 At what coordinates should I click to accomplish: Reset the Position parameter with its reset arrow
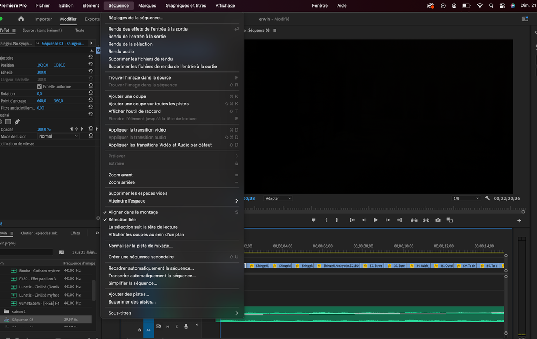[x=91, y=65]
